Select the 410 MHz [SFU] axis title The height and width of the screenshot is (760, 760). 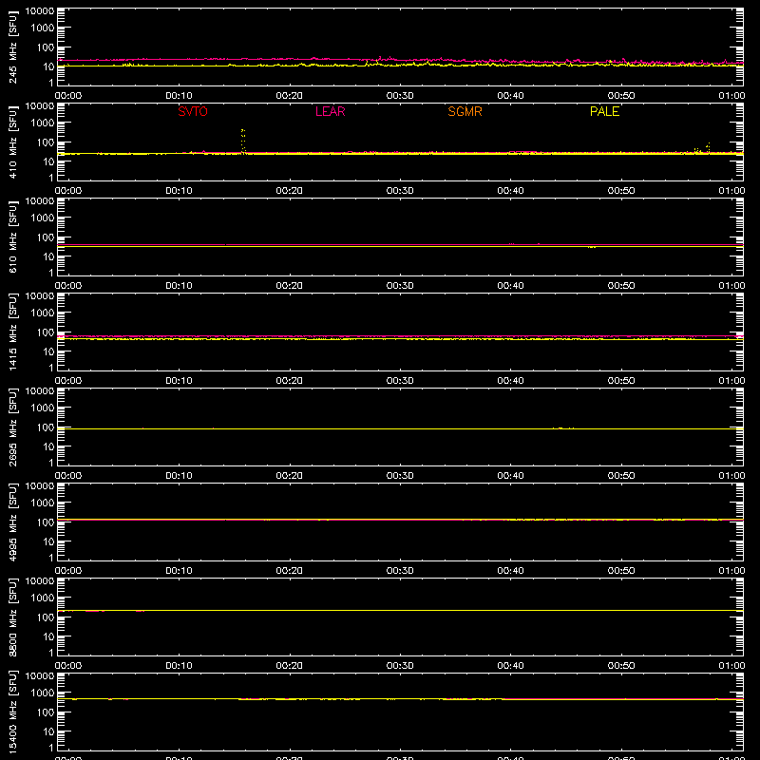[12, 142]
